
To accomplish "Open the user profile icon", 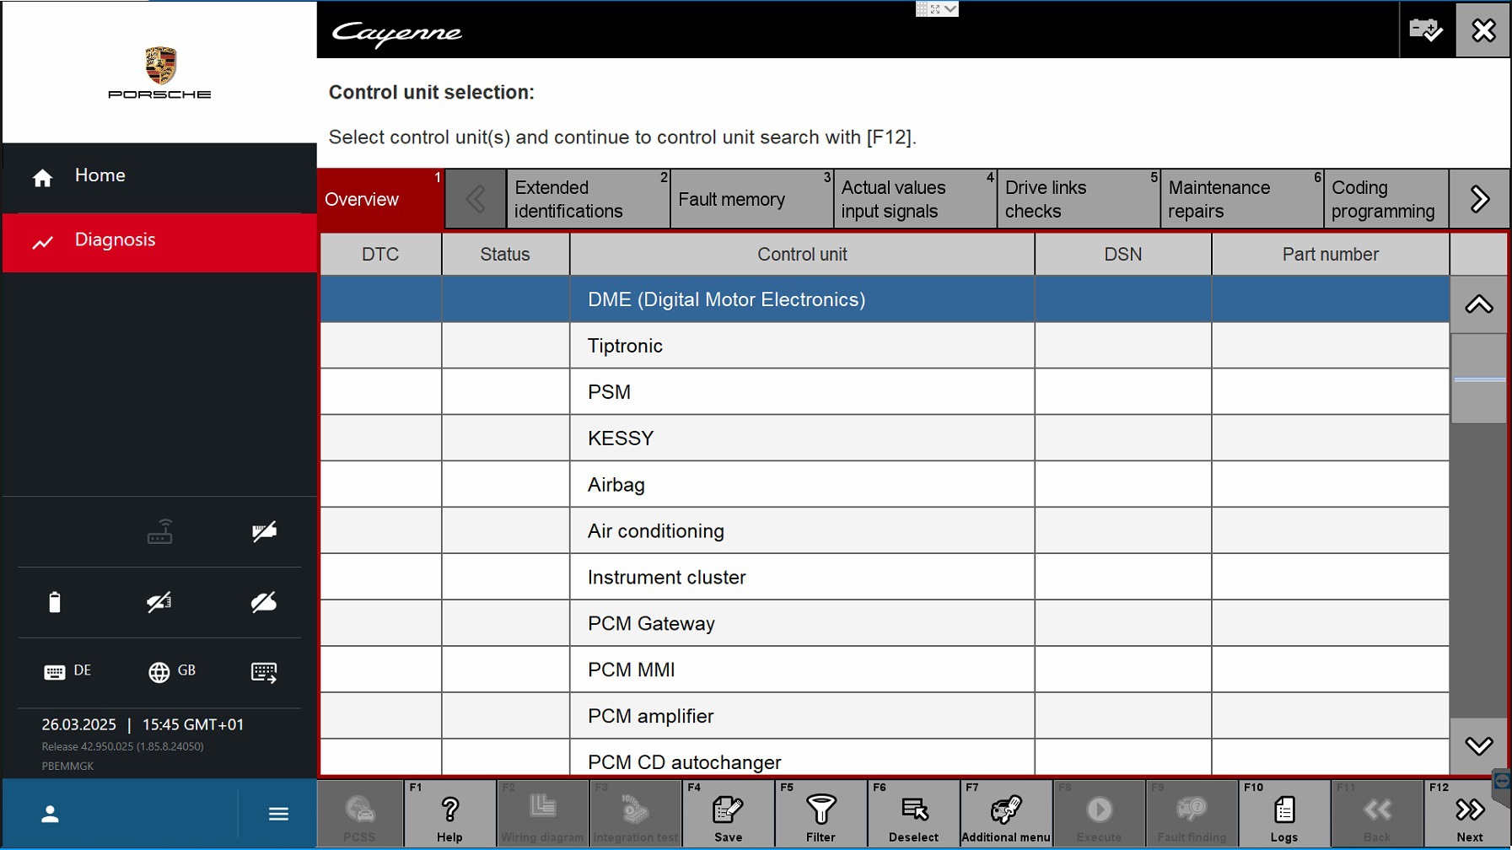I will (51, 814).
